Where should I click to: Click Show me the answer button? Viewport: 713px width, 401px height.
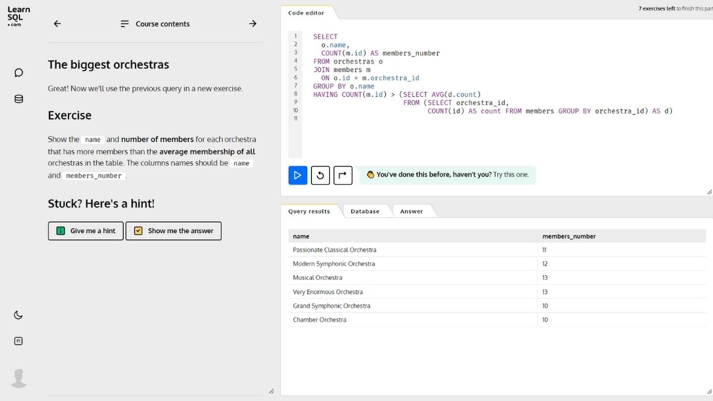[173, 231]
